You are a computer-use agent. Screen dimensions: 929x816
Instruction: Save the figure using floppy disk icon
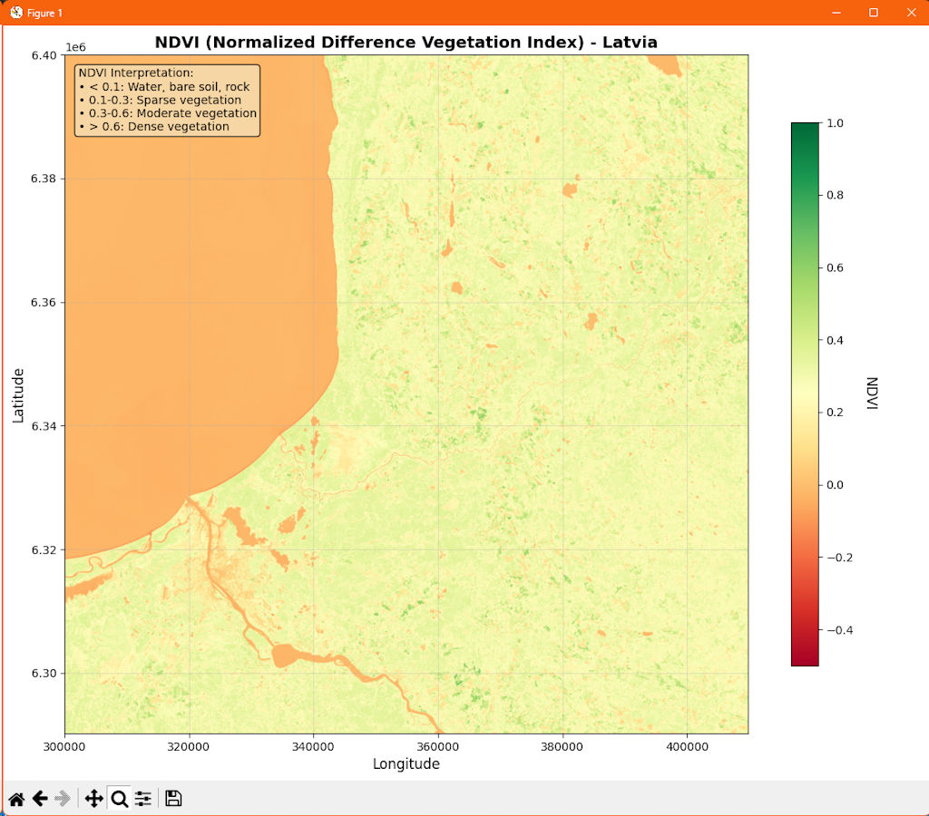[173, 799]
